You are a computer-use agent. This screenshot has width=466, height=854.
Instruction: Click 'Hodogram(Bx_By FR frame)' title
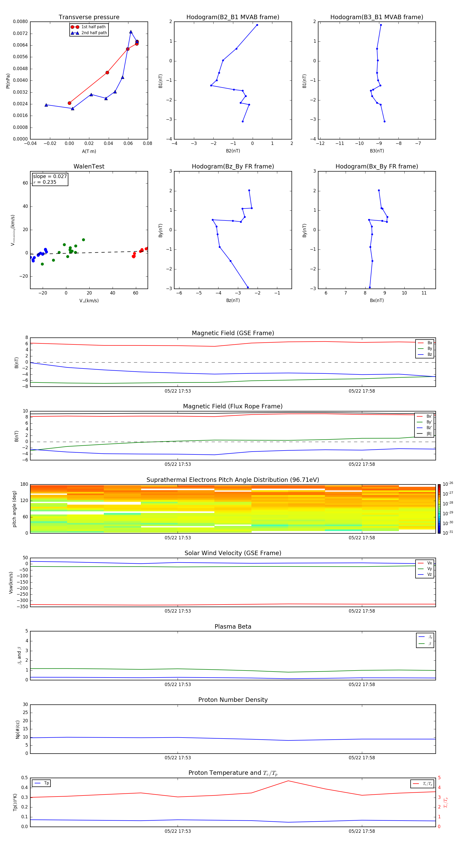click(377, 166)
